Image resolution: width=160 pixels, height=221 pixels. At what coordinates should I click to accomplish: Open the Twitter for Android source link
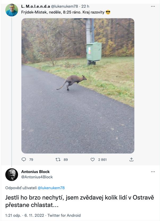[x=64, y=215]
